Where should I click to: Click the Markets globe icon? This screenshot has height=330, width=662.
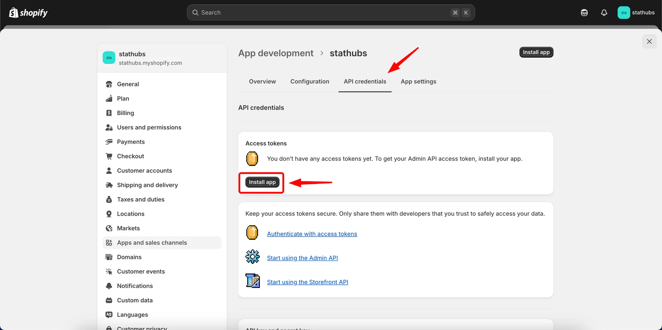point(109,228)
